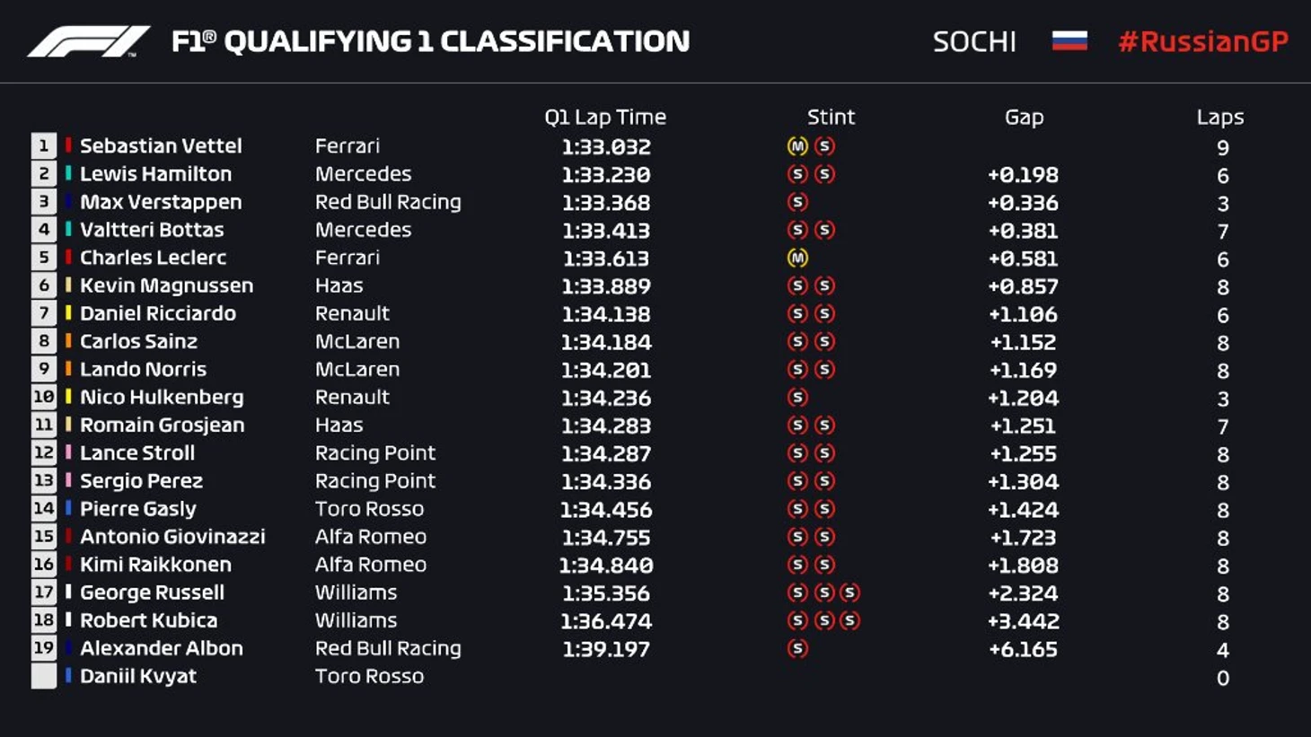
Task: Click the red team color bar beside Vettel
Action: coord(68,145)
